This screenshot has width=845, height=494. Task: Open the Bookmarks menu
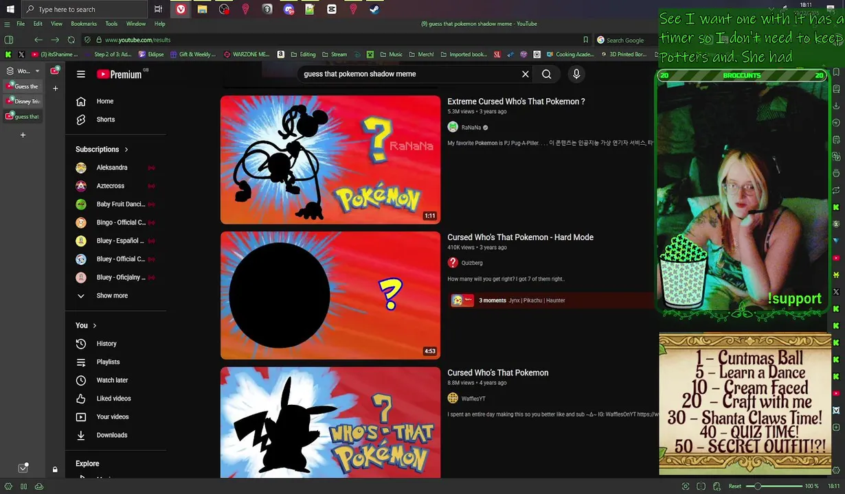point(84,24)
